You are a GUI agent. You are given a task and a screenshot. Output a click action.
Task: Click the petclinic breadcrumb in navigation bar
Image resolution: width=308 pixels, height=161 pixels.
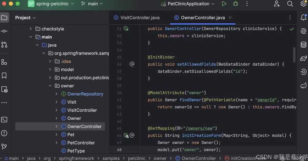point(136,158)
